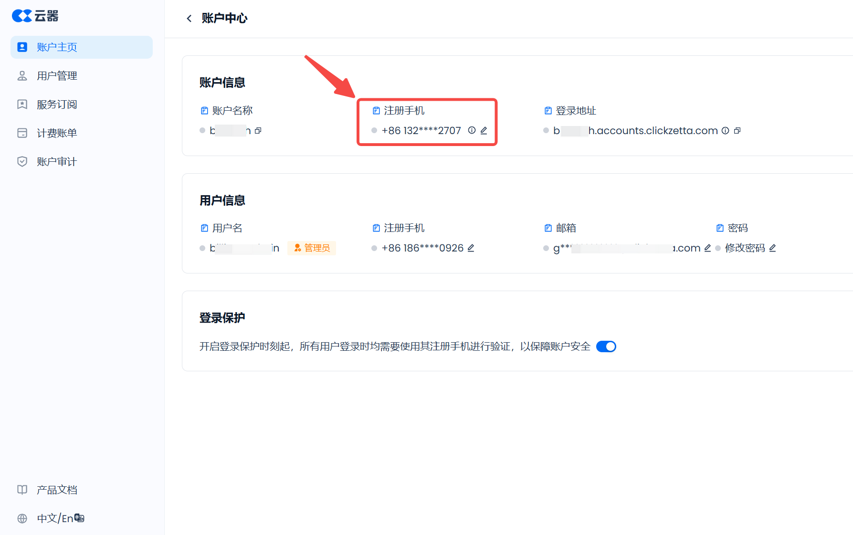Click the back arrow beside 账户中心
This screenshot has height=535, width=853.
189,19
